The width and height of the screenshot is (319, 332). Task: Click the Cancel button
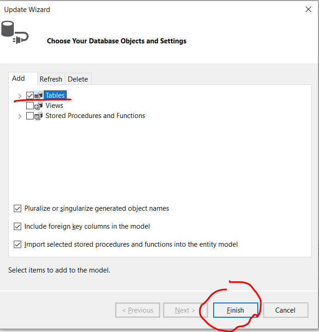pyautogui.click(x=285, y=310)
